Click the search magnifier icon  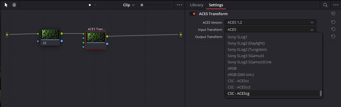pos(325,5)
